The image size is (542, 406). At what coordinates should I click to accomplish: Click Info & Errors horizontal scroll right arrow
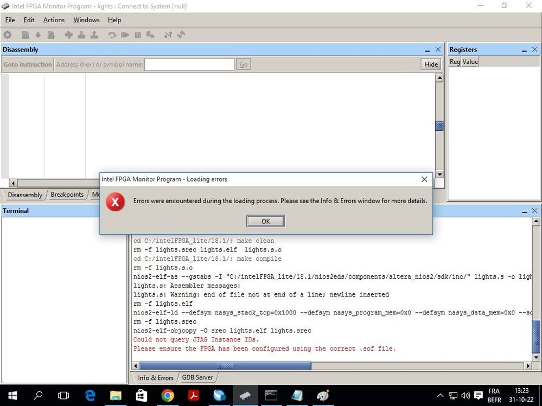(528, 365)
